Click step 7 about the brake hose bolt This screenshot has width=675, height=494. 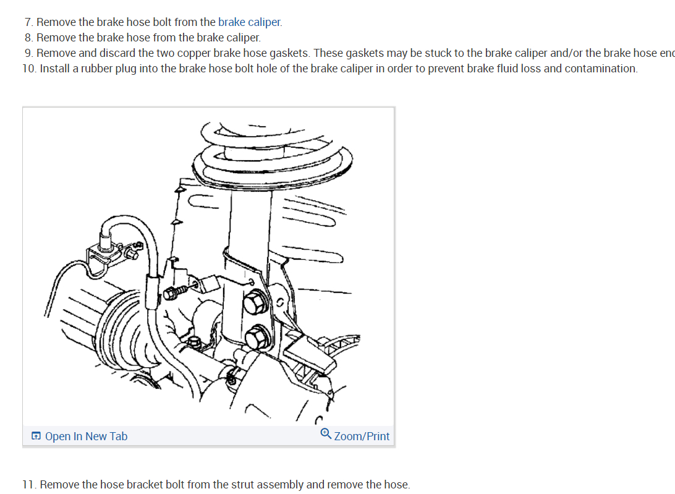(153, 22)
